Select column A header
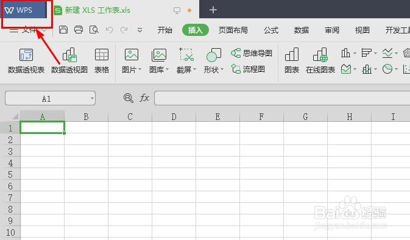The height and width of the screenshot is (240, 410). point(43,116)
